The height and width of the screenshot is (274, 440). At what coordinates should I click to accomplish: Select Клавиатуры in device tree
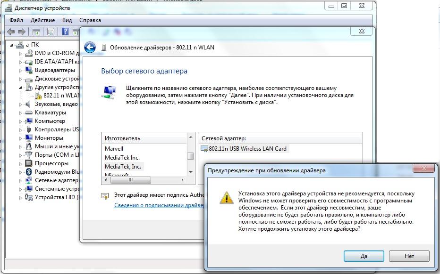(x=51, y=113)
